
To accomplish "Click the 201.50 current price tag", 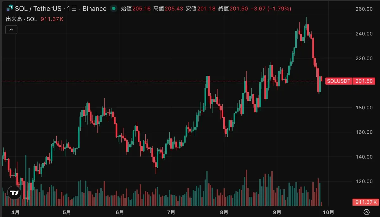I will click(364, 81).
